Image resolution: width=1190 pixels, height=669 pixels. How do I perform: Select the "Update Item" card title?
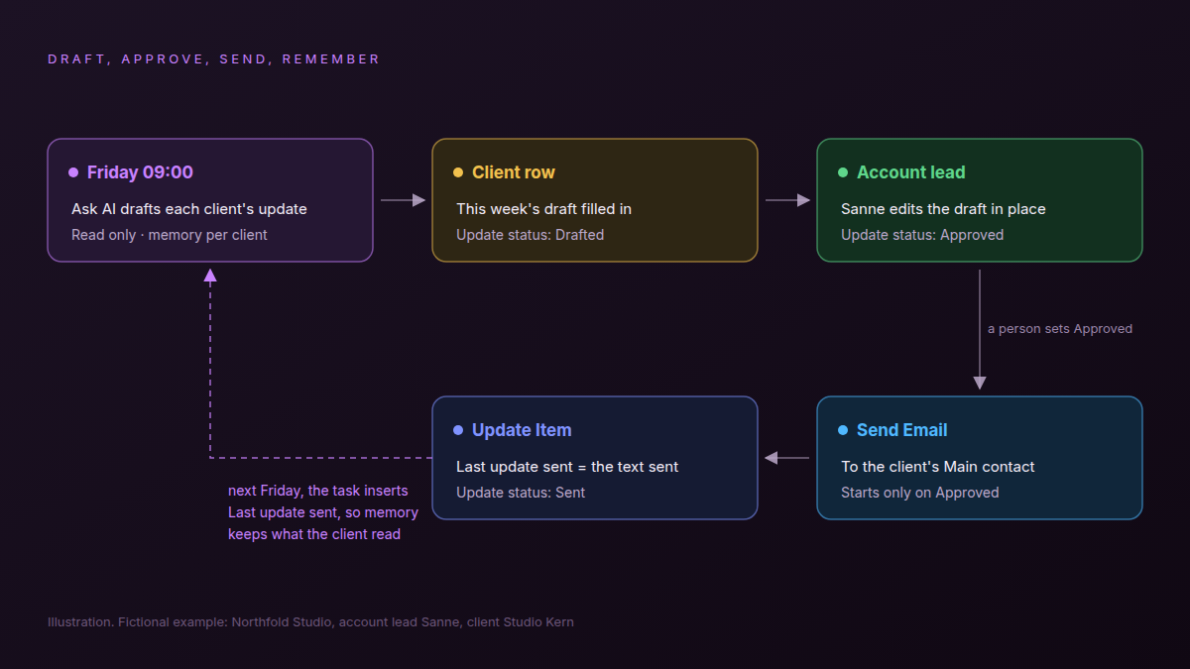click(x=522, y=430)
